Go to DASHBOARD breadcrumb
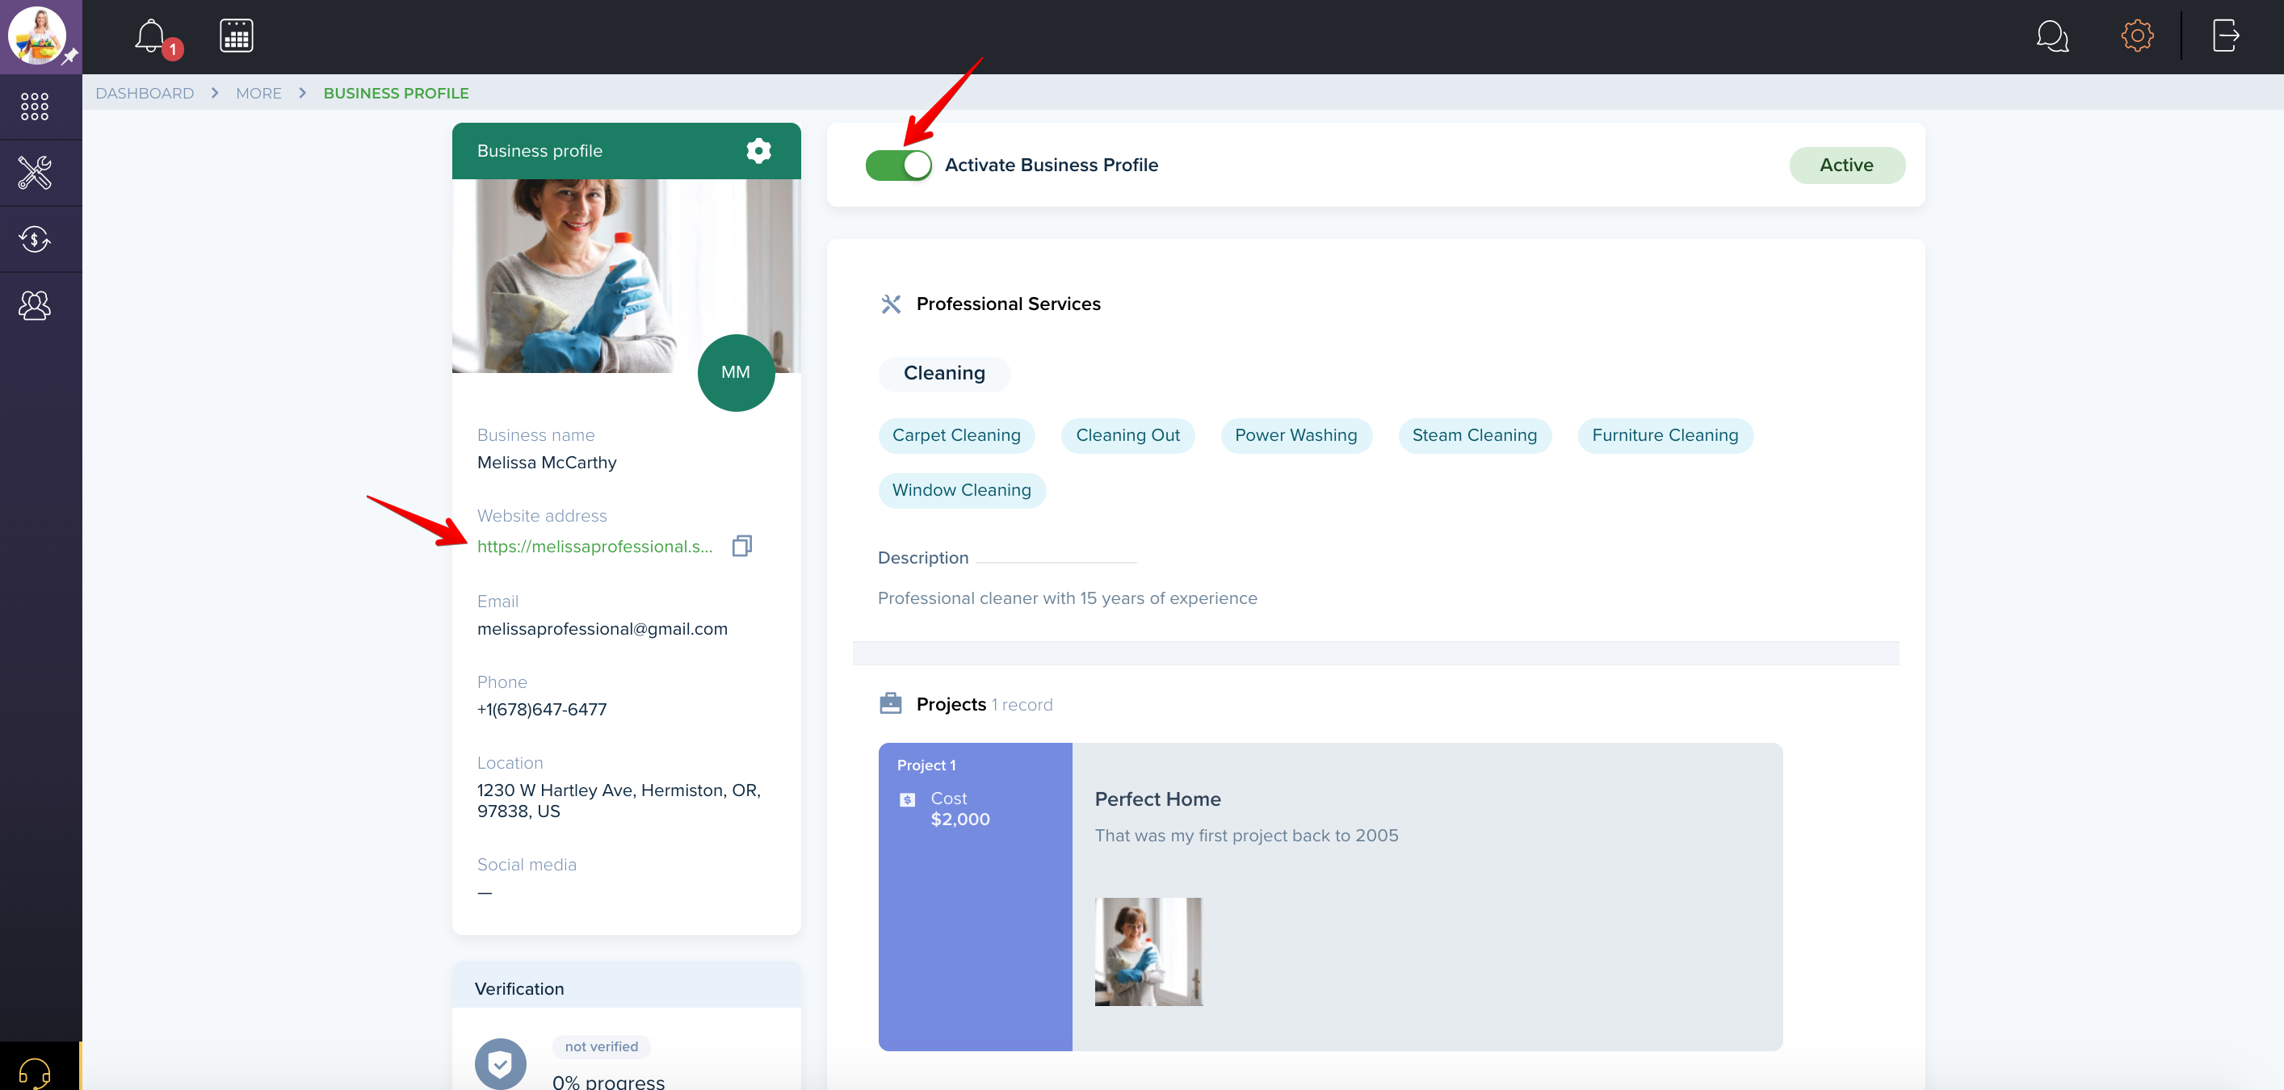Image resolution: width=2284 pixels, height=1090 pixels. (145, 93)
